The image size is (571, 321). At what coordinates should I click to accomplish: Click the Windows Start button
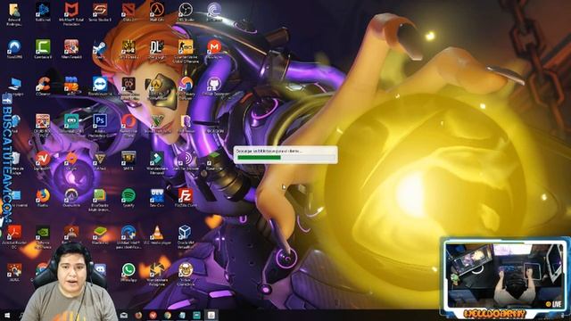pyautogui.click(x=6, y=315)
